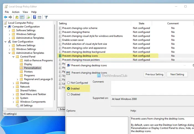The width and height of the screenshot is (194, 134).
Task: Select Windows Settings under User Configuration
Action: tap(26, 49)
